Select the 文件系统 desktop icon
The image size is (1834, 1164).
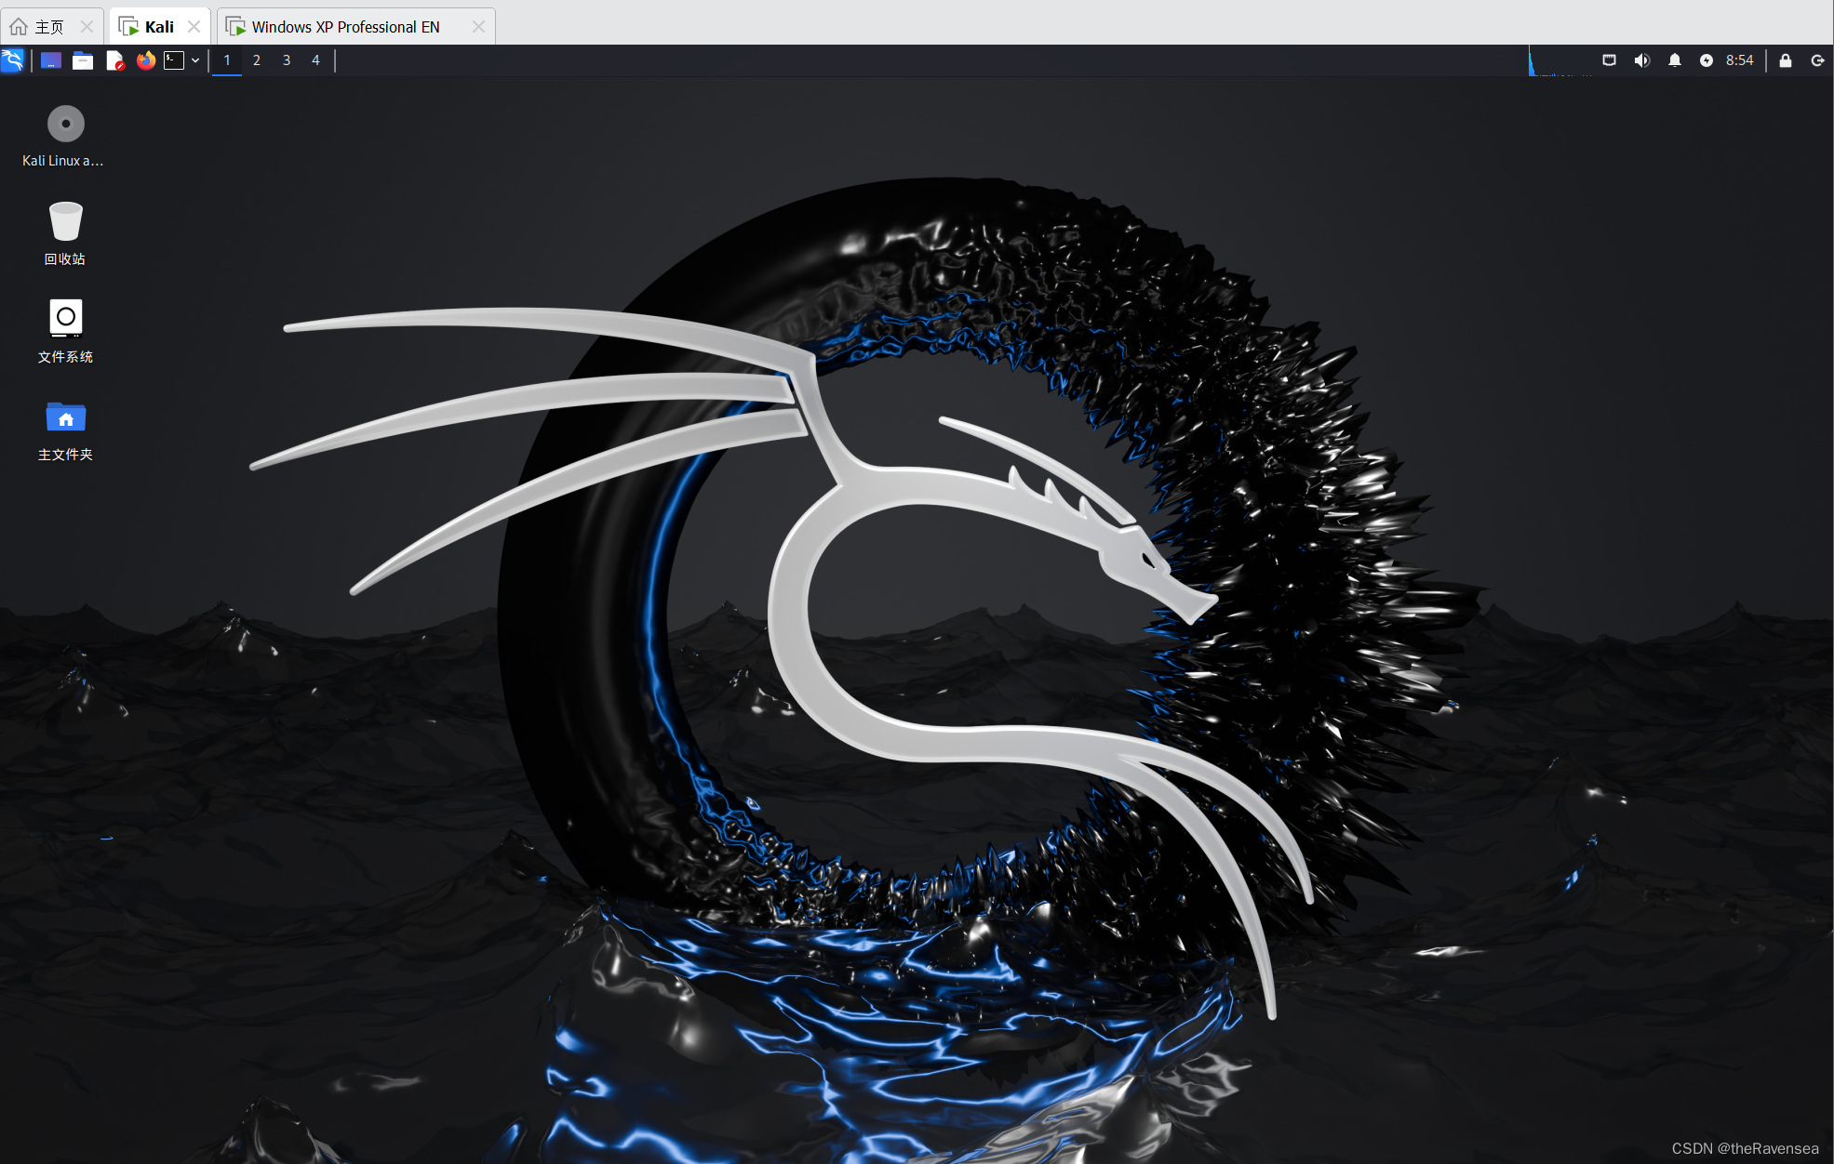coord(65,332)
